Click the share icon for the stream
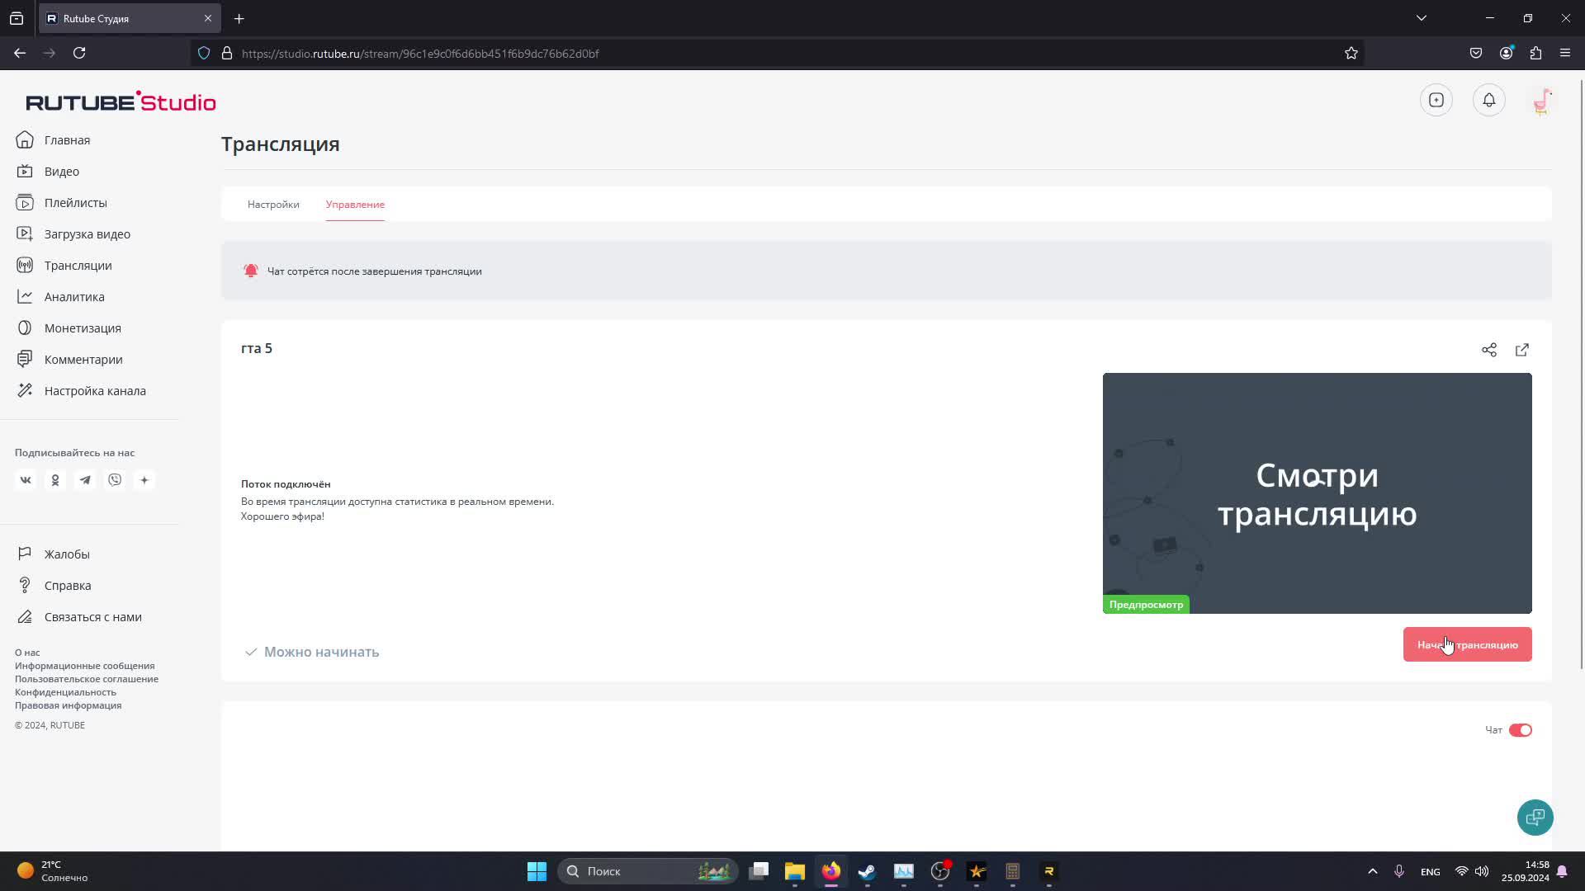This screenshot has height=891, width=1585. point(1488,350)
